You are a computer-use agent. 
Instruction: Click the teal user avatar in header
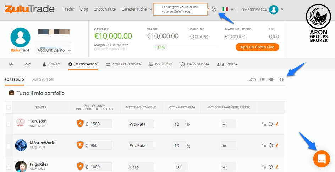274,10
